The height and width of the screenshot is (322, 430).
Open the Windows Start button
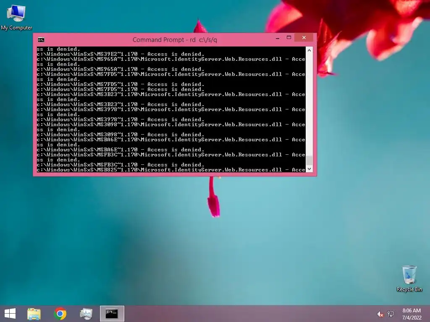tap(10, 314)
